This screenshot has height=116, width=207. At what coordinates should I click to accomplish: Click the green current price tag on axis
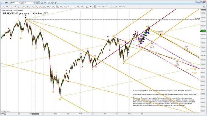(203, 31)
